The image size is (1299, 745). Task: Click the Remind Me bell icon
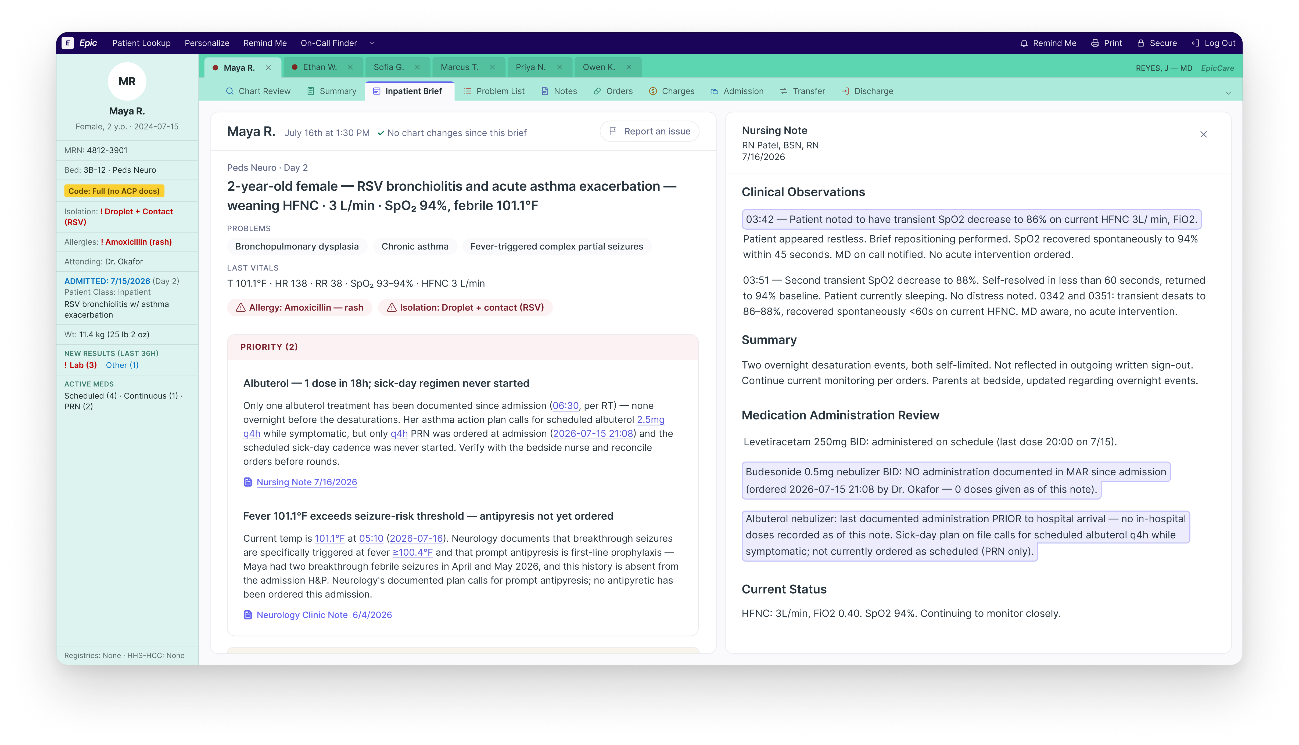[x=1024, y=43]
